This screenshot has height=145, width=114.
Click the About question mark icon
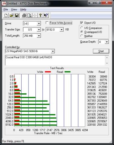[x=40, y=15]
